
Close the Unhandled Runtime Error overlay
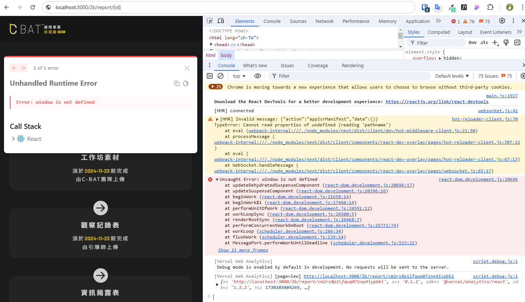point(187,68)
